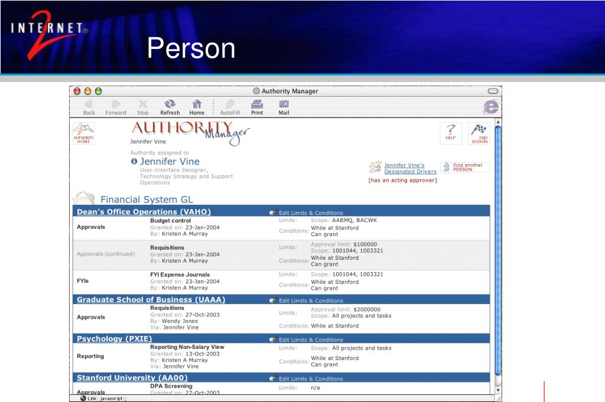Viewport: 605px width, 402px height.
Task: Open Dean's Office Operations (VAHO) link
Action: 144,211
